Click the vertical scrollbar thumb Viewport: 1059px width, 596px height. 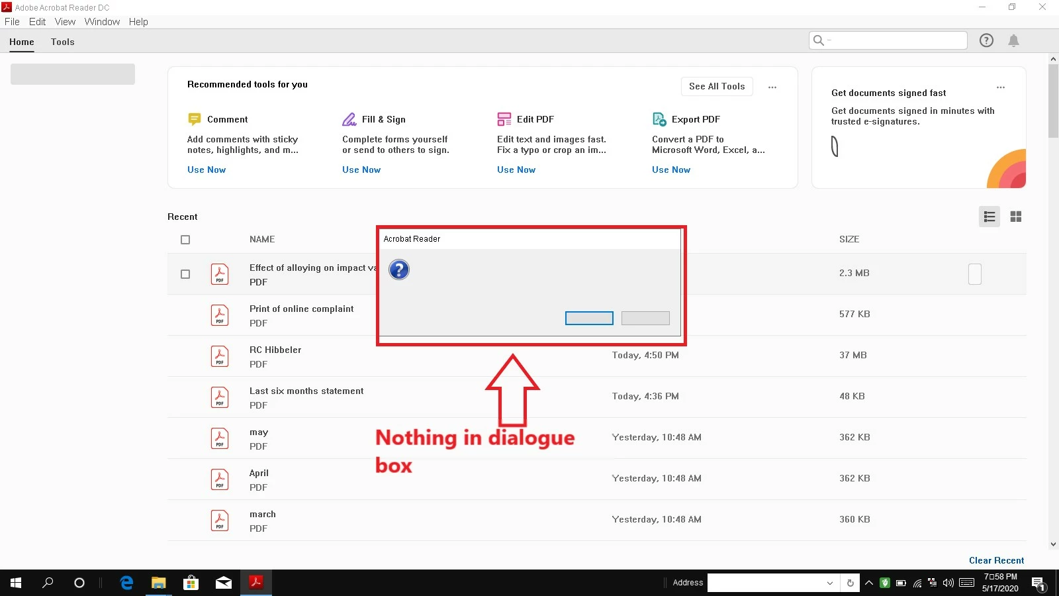[1053, 101]
